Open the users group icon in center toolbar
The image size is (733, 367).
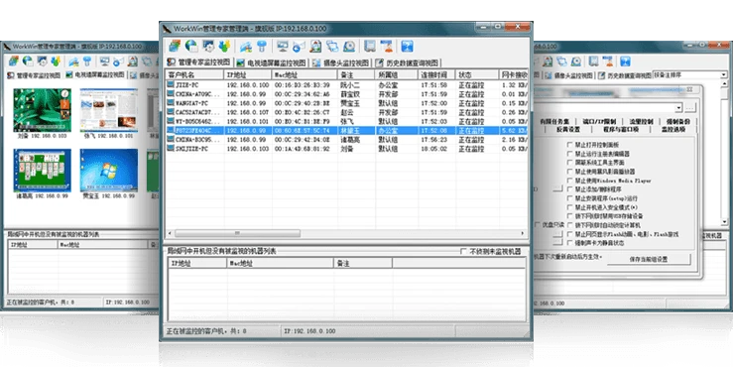coord(224,46)
